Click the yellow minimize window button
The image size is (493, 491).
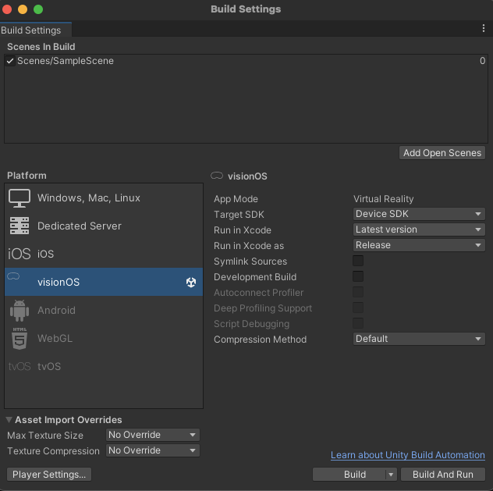click(x=23, y=9)
